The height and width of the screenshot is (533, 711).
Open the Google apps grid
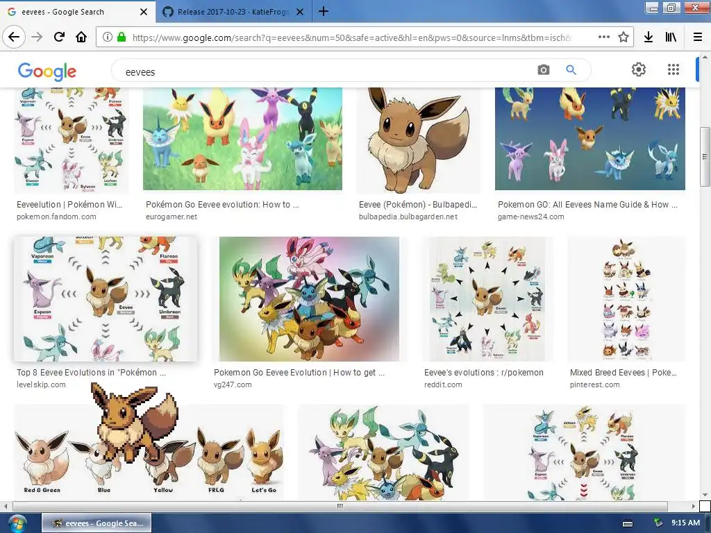tap(674, 69)
